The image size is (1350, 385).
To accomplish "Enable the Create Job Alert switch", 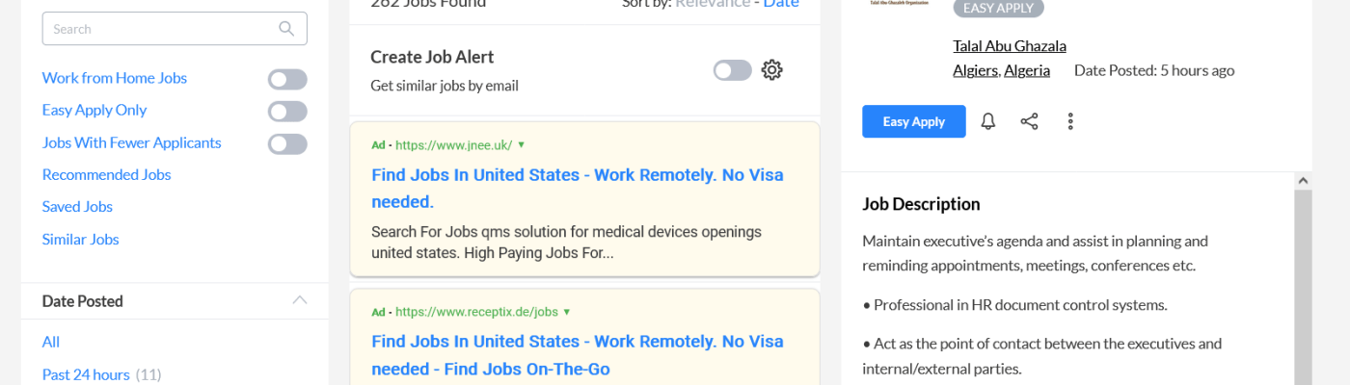I will pos(732,70).
